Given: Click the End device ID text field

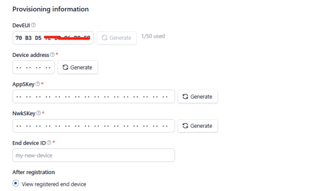Looking at the screenshot, I should point(94,155).
